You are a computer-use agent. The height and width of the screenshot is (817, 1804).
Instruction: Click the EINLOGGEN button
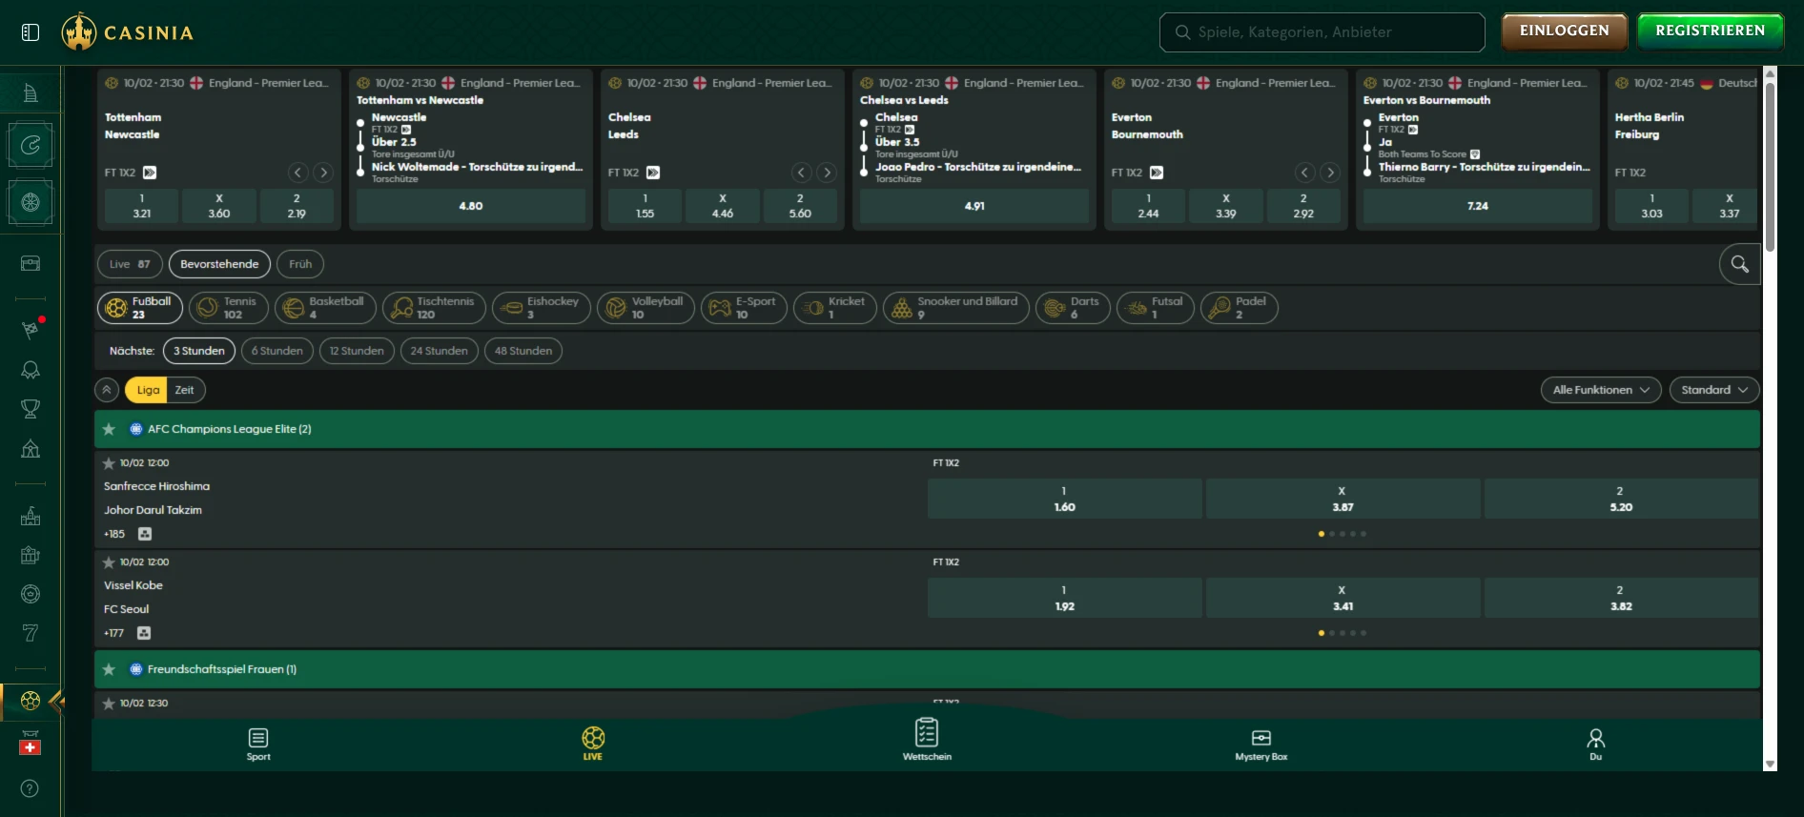1564,31
